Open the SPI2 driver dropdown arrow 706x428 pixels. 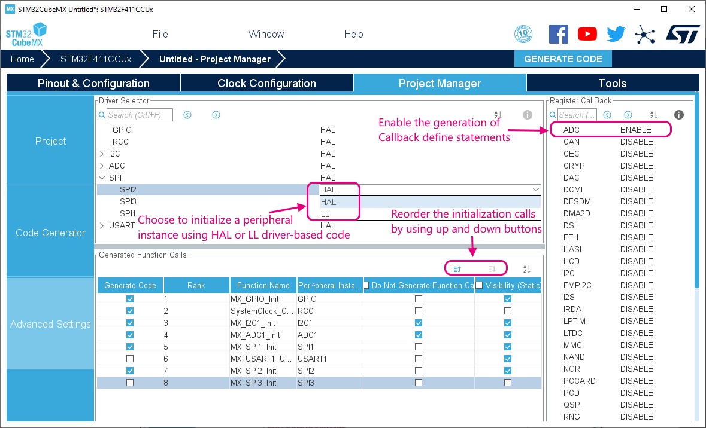[x=535, y=189]
